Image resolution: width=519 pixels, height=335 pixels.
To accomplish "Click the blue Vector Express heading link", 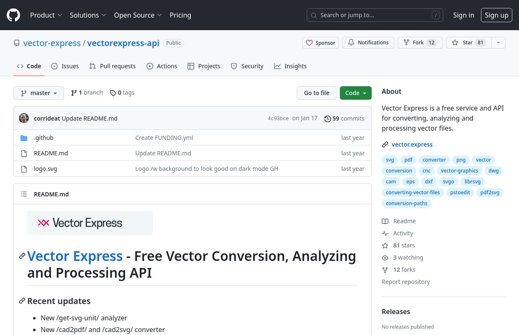I will tap(75, 256).
